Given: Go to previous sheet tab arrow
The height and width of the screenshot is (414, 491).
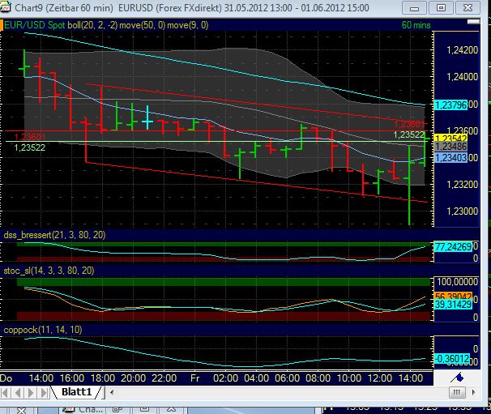Looking at the screenshot, I should click(18, 392).
